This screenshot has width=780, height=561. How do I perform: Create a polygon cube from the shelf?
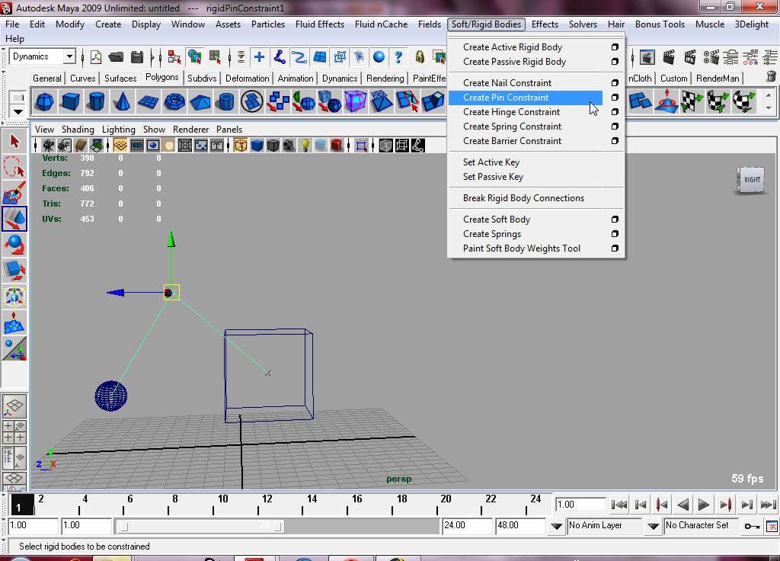pyautogui.click(x=70, y=101)
